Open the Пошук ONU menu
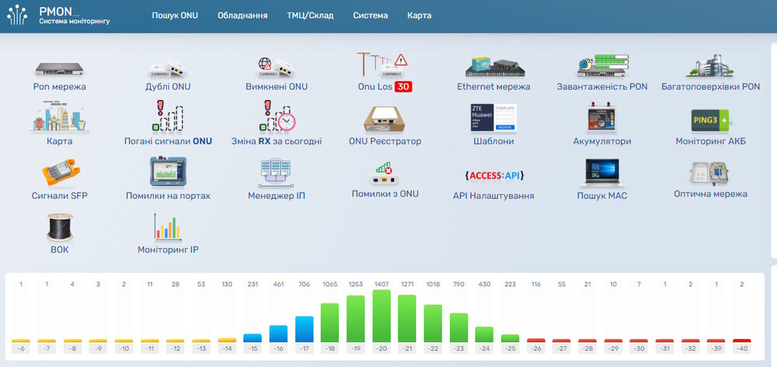 point(175,16)
